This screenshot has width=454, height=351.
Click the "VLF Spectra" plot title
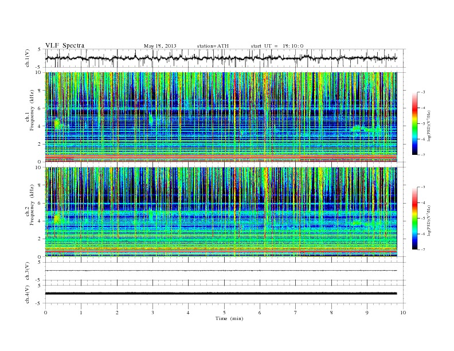tap(65, 45)
